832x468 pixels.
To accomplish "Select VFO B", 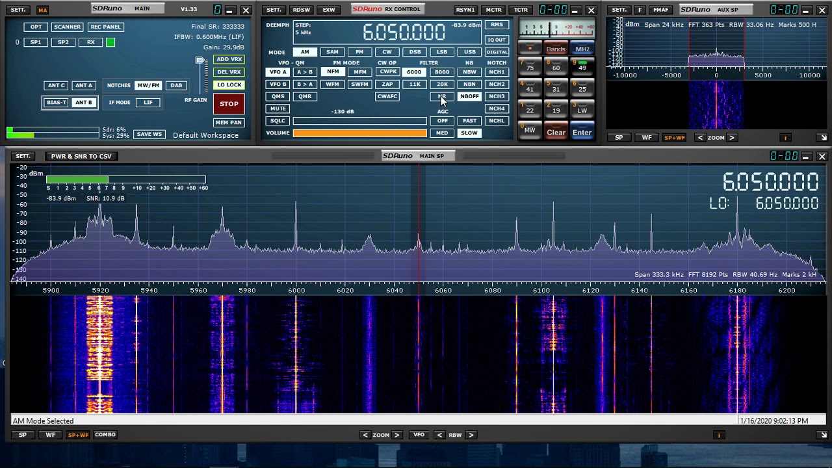I will coord(278,84).
